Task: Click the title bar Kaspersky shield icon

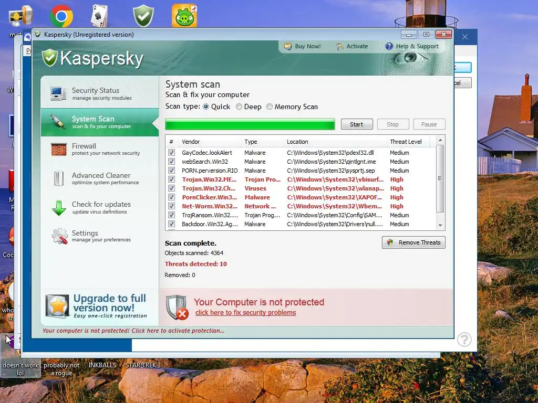Action: pos(38,34)
